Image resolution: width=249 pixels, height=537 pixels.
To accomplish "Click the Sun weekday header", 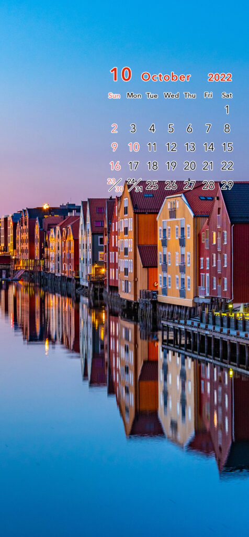I will click(114, 95).
